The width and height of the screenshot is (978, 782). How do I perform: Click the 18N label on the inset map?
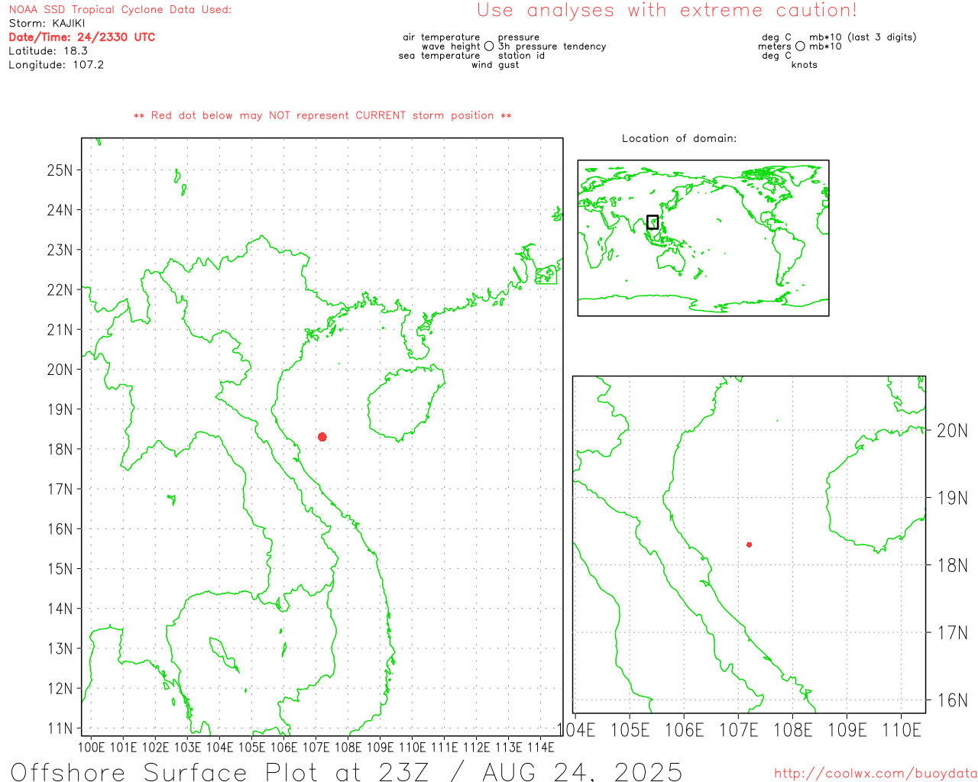(x=952, y=566)
